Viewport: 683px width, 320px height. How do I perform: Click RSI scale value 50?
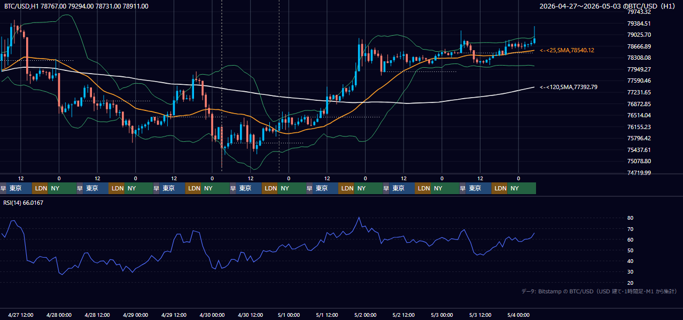pyautogui.click(x=630, y=250)
